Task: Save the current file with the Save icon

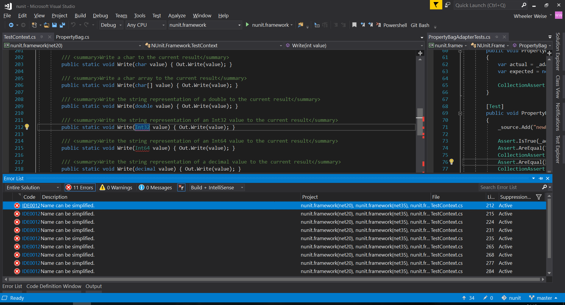Action: (x=54, y=25)
